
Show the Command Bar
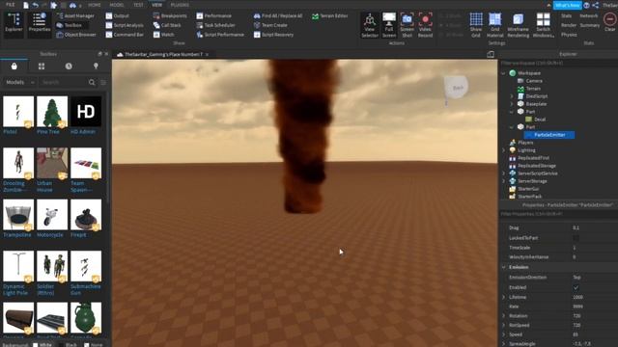[125, 35]
